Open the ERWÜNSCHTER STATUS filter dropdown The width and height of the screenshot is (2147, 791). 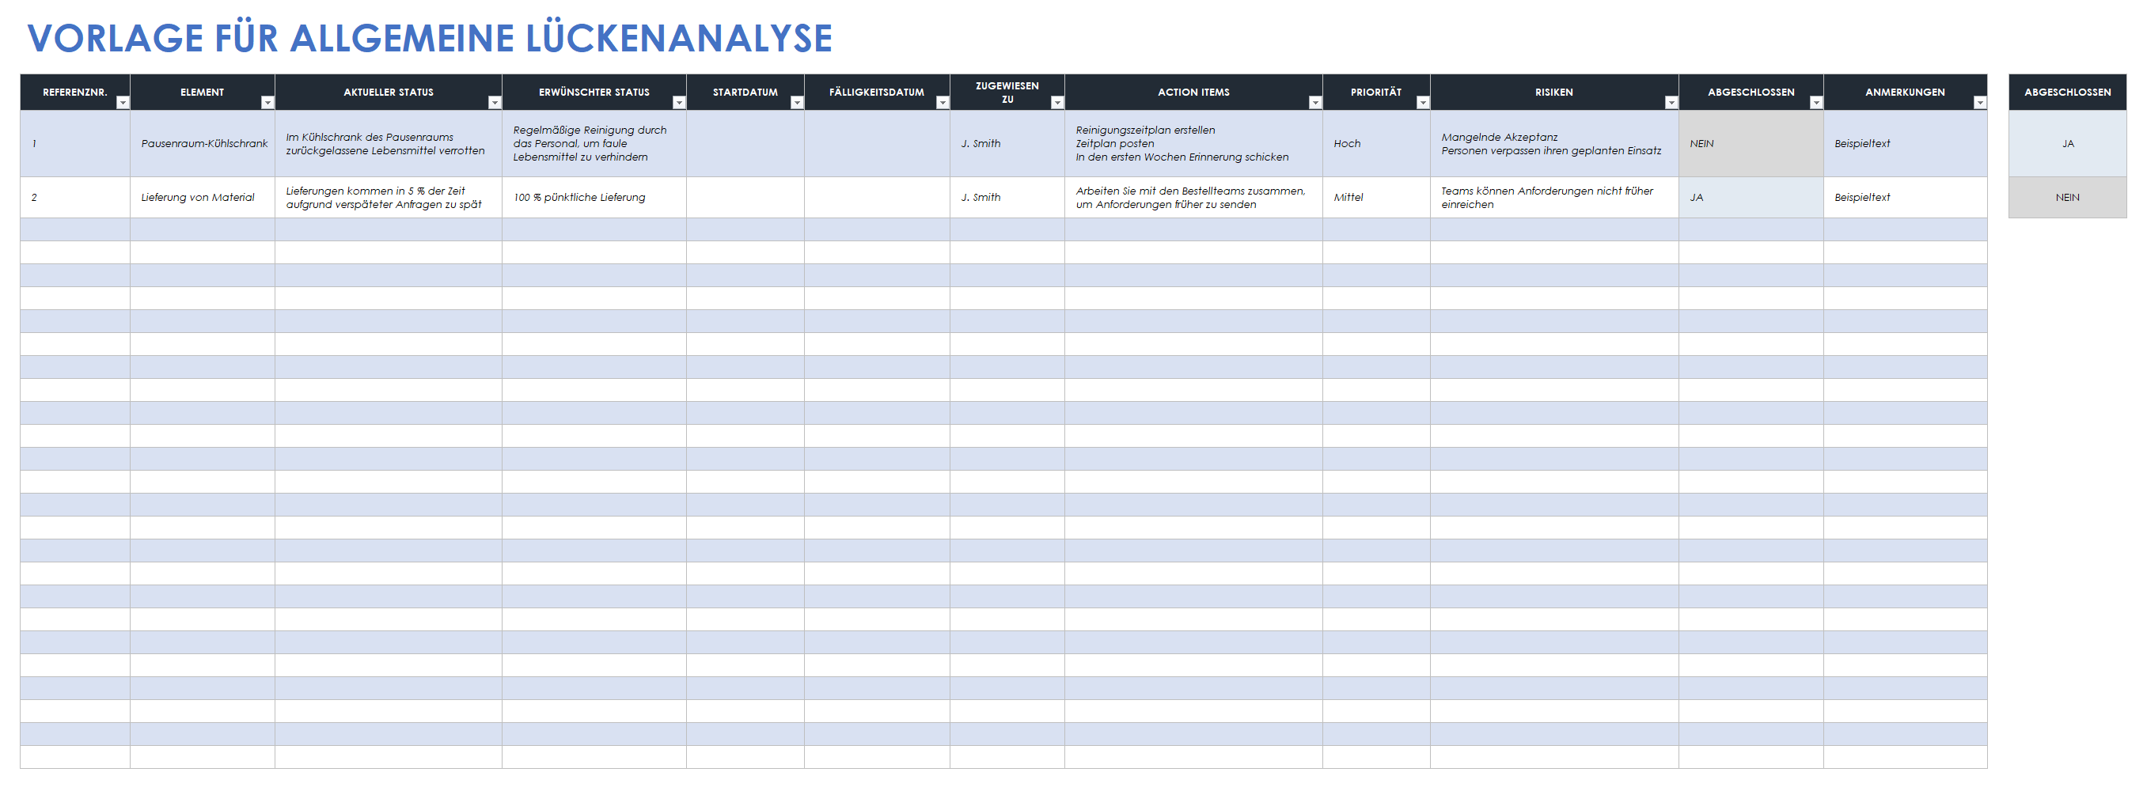pos(679,102)
